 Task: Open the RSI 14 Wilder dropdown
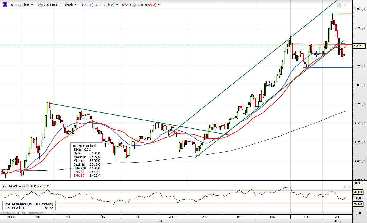point(48,186)
